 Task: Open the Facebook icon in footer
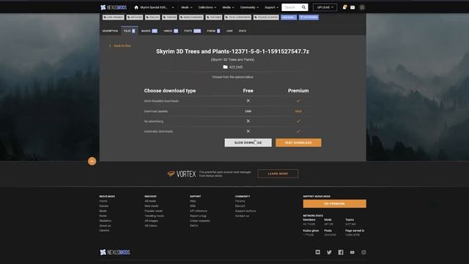pos(341,252)
